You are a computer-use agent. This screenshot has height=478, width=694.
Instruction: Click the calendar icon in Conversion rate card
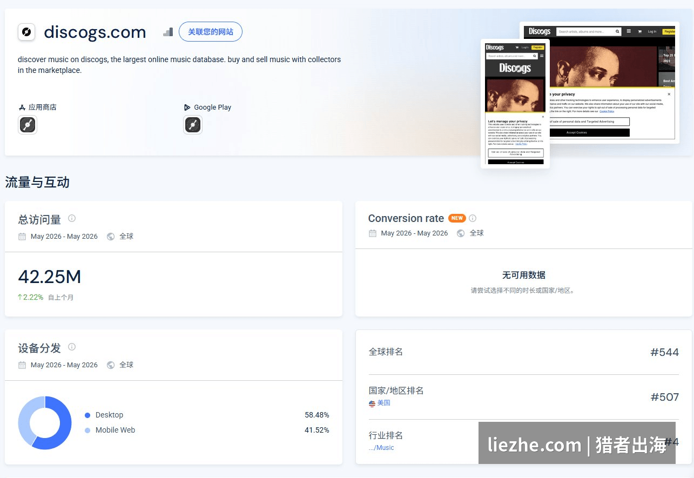click(x=373, y=233)
